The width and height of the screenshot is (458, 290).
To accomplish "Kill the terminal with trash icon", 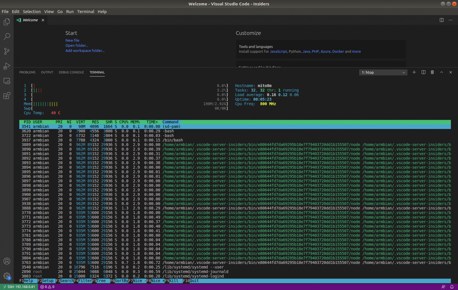I will pyautogui.click(x=432, y=72).
